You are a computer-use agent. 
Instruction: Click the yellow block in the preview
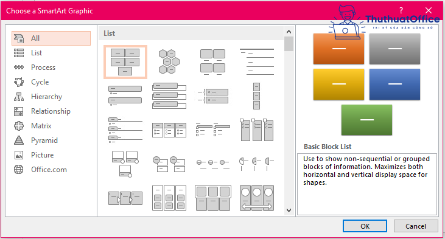coord(338,84)
